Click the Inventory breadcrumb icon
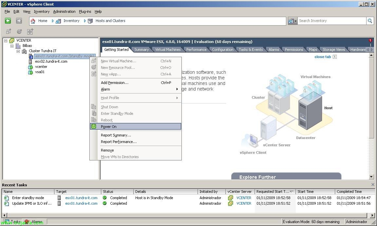 click(x=58, y=21)
